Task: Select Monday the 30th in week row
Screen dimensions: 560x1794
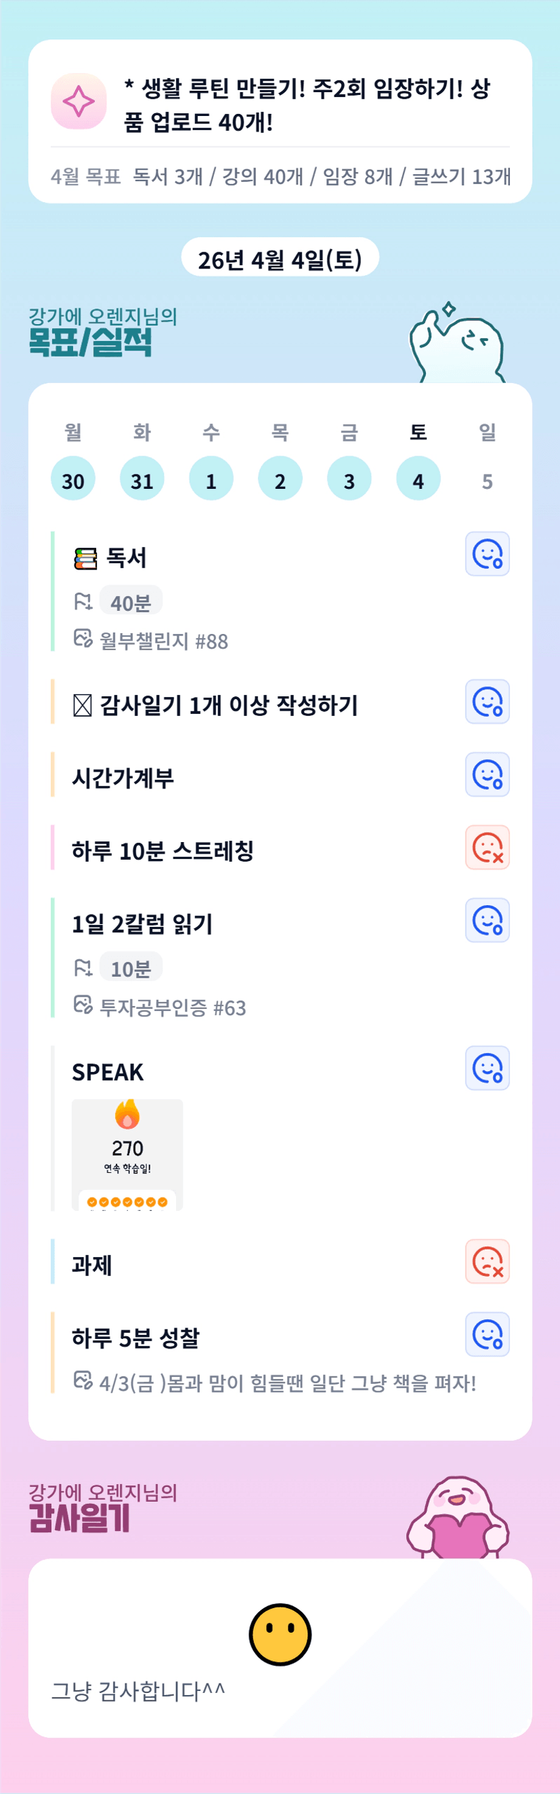Action: 73,479
